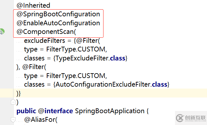Click the @interface keyword

pos(55,111)
